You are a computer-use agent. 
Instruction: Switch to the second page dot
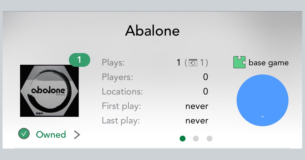coord(196,138)
